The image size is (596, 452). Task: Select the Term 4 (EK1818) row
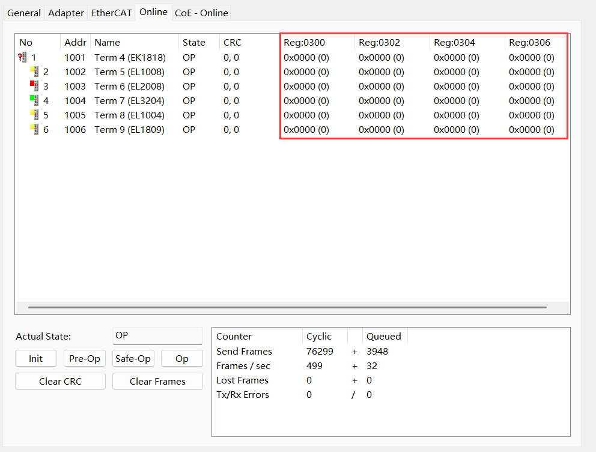pyautogui.click(x=293, y=58)
